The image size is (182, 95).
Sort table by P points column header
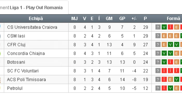point(145,18)
